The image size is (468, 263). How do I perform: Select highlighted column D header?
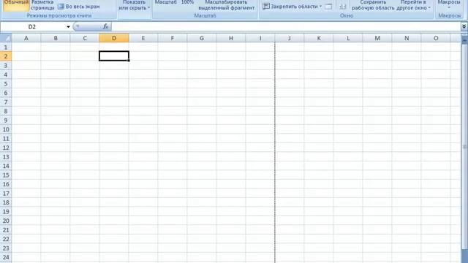(x=114, y=38)
